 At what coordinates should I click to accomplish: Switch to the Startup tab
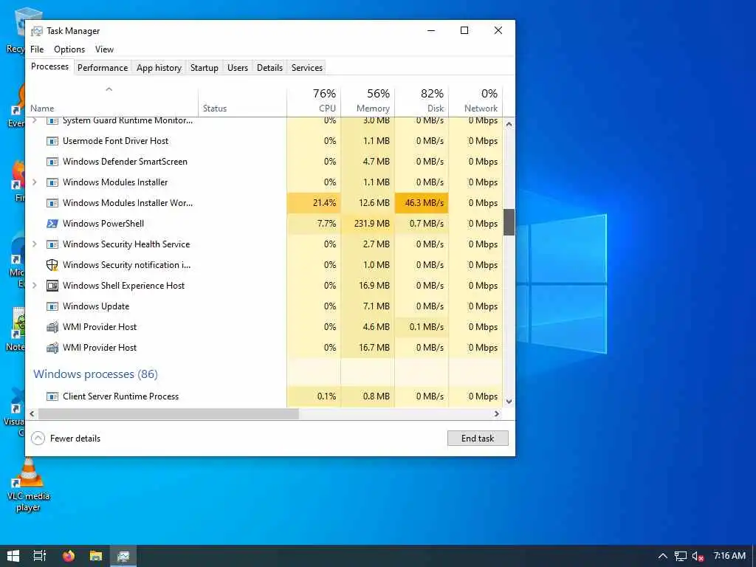[205, 68]
